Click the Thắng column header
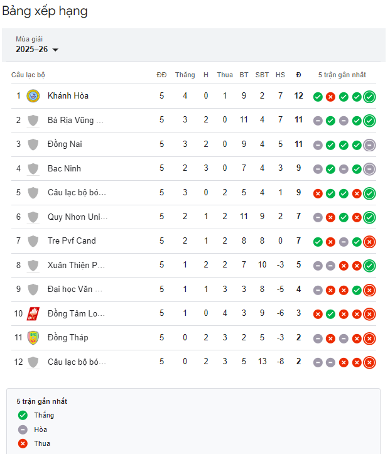The image size is (390, 454). pyautogui.click(x=185, y=75)
